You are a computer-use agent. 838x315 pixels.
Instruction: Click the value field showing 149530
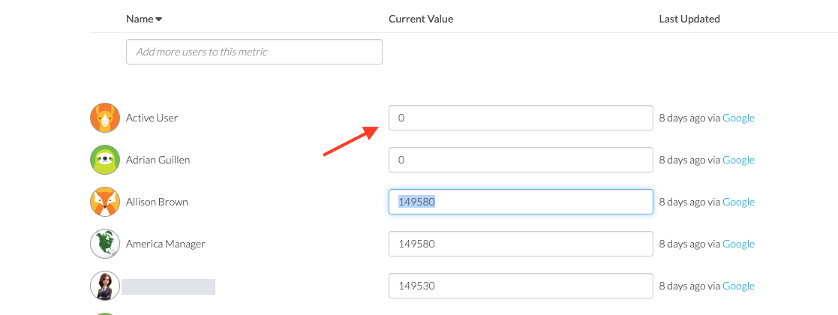click(521, 286)
